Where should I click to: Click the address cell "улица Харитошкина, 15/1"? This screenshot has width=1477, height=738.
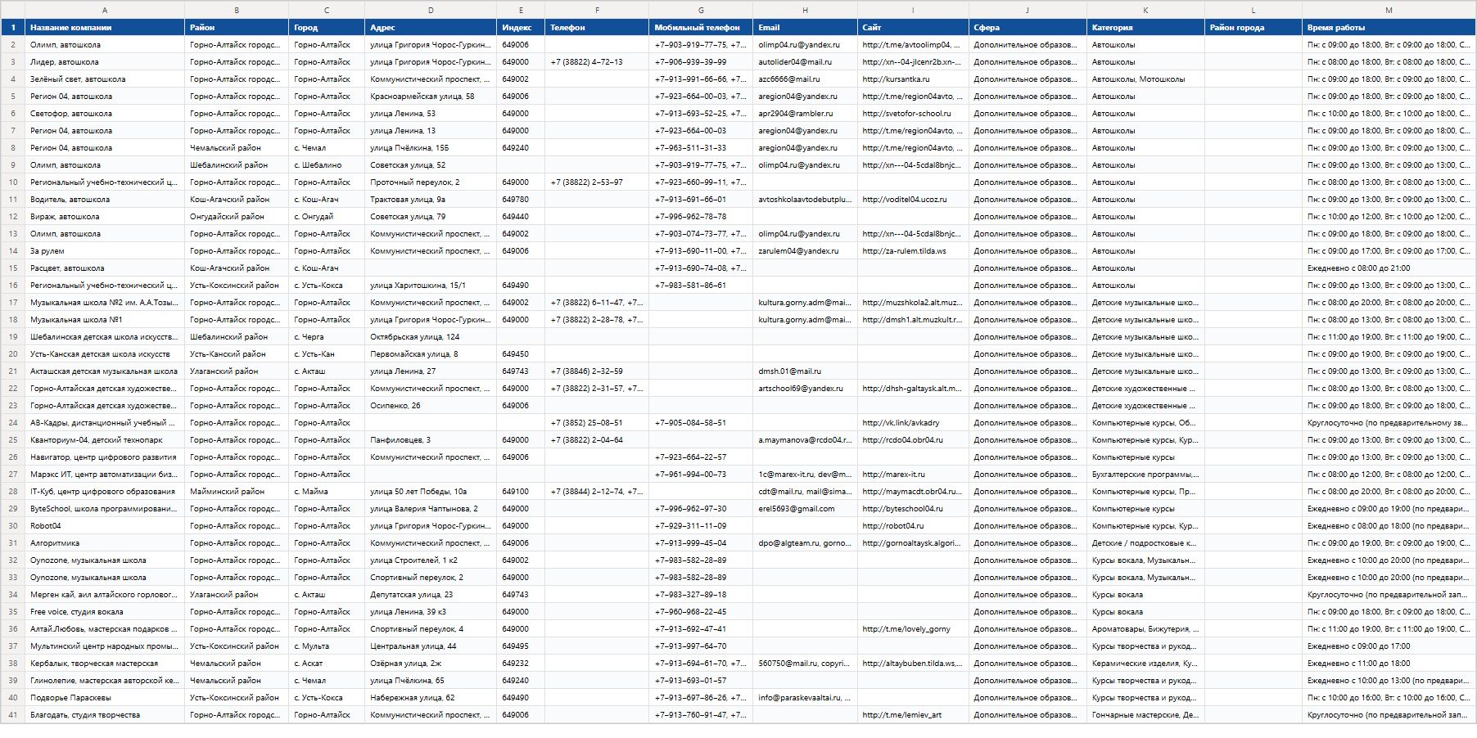pyautogui.click(x=431, y=286)
